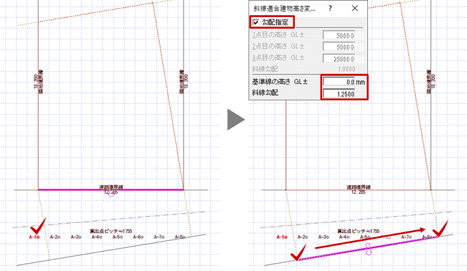Toggle the 勾配指定 checkbox
Screen dimensions: 467x271
[x=255, y=23]
